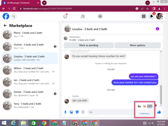Close the Messenger | Facebook tab
Viewport: 168px width, 126px height.
tap(38, 3)
